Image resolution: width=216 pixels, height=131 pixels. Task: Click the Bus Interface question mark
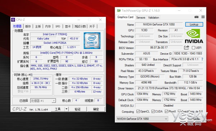point(202,59)
